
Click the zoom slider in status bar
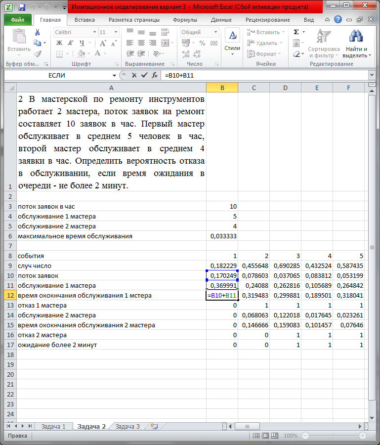point(334,436)
